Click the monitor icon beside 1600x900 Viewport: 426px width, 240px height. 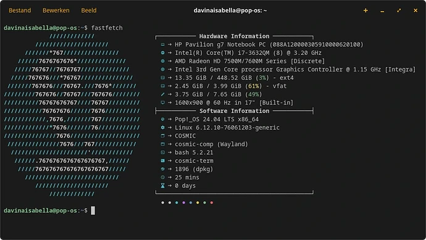(x=162, y=102)
